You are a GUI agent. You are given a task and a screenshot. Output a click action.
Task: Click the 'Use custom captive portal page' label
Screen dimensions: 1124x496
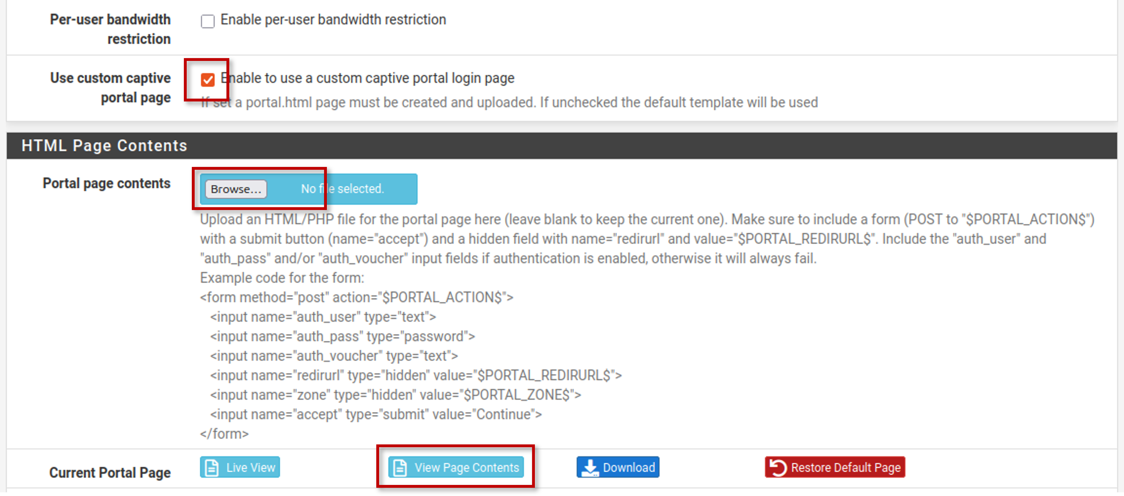(x=110, y=88)
